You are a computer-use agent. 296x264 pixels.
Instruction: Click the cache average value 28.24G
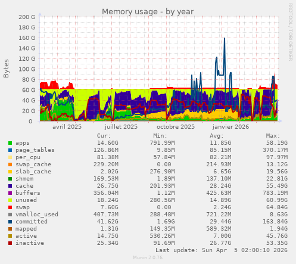coord(220,186)
